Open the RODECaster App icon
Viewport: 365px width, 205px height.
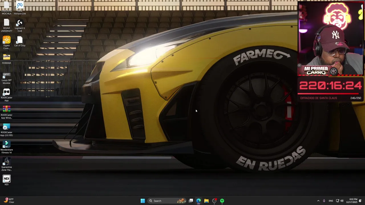pos(7,95)
